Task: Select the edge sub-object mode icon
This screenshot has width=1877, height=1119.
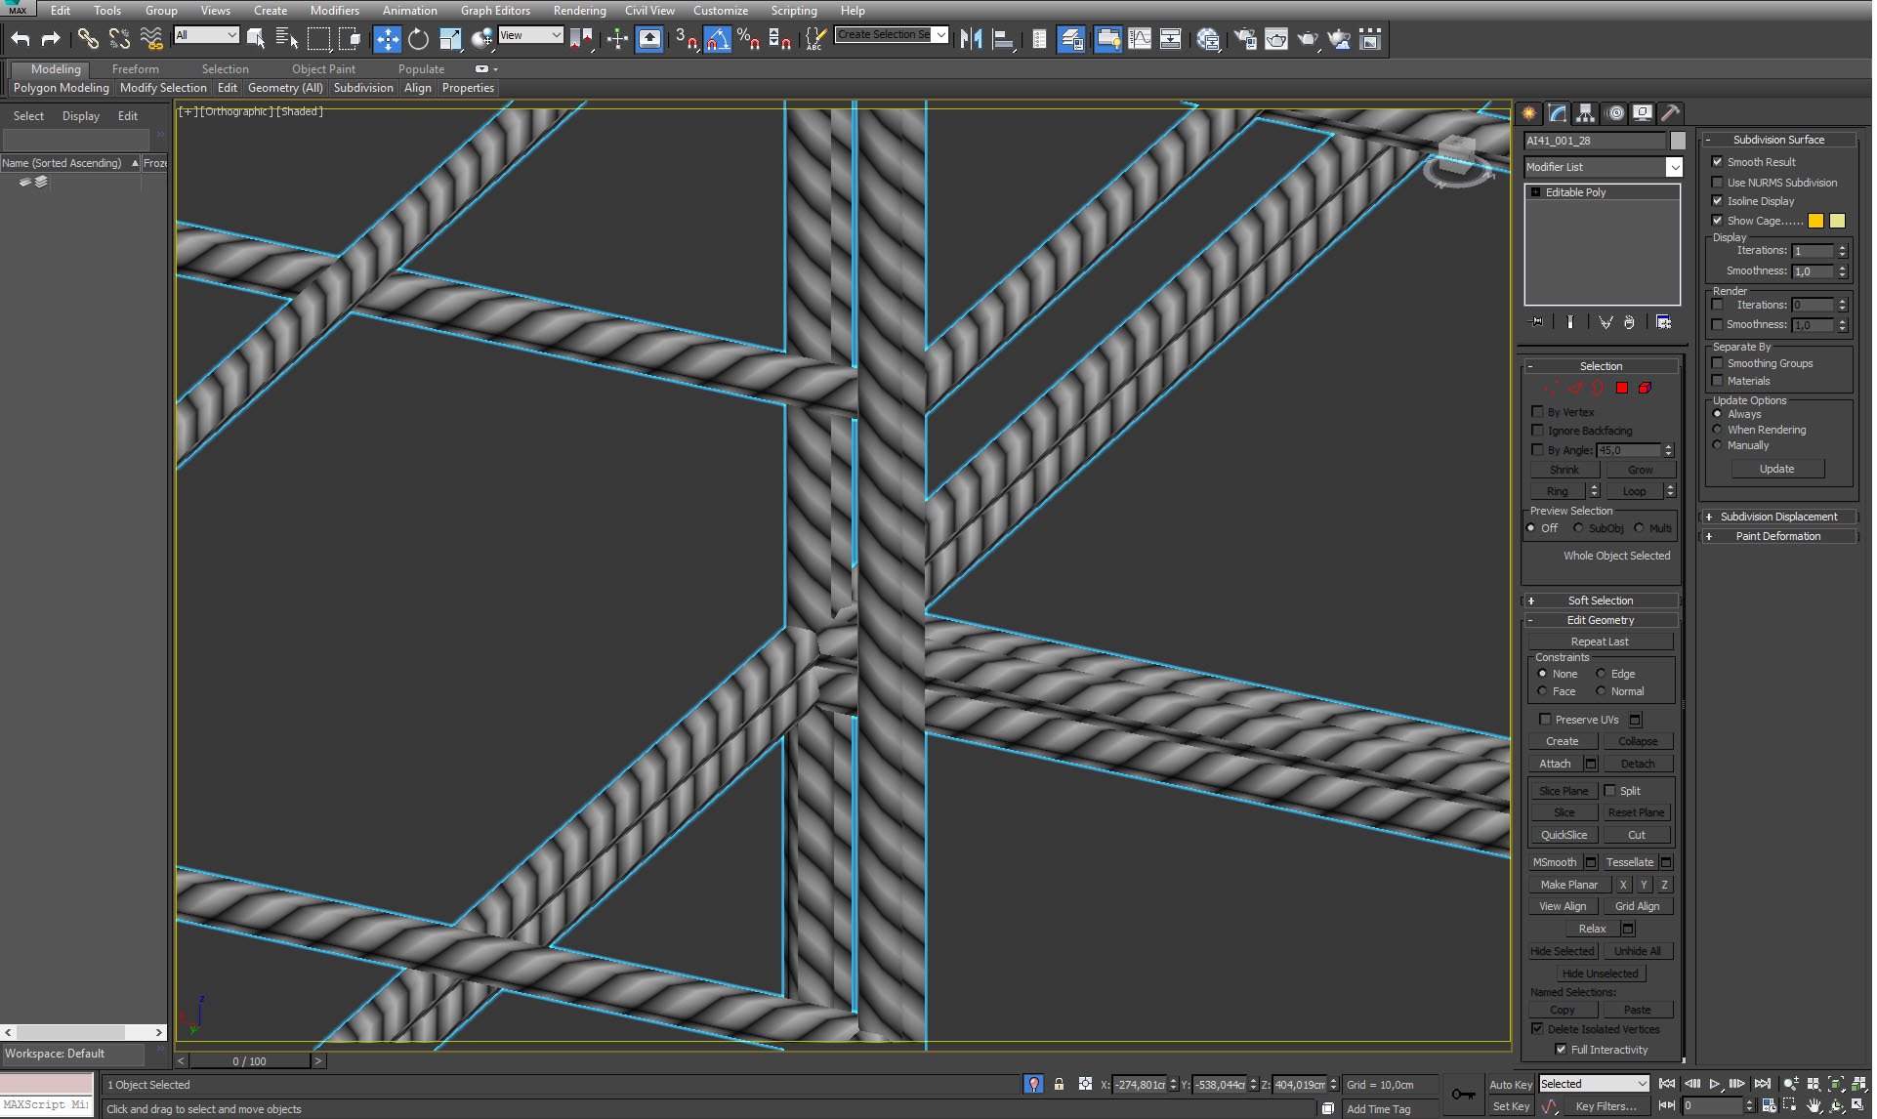Action: pyautogui.click(x=1573, y=388)
